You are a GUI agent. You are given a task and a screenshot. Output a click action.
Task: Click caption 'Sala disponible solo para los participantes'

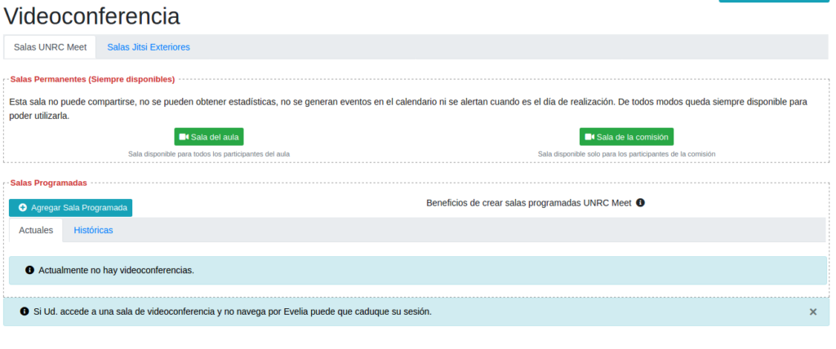pos(626,153)
